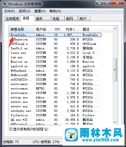The width and height of the screenshot is (126, 147).
Task: Open the 选项(O) menu
Action: point(24,11)
